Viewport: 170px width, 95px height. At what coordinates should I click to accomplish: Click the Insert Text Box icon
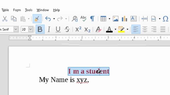134,19
